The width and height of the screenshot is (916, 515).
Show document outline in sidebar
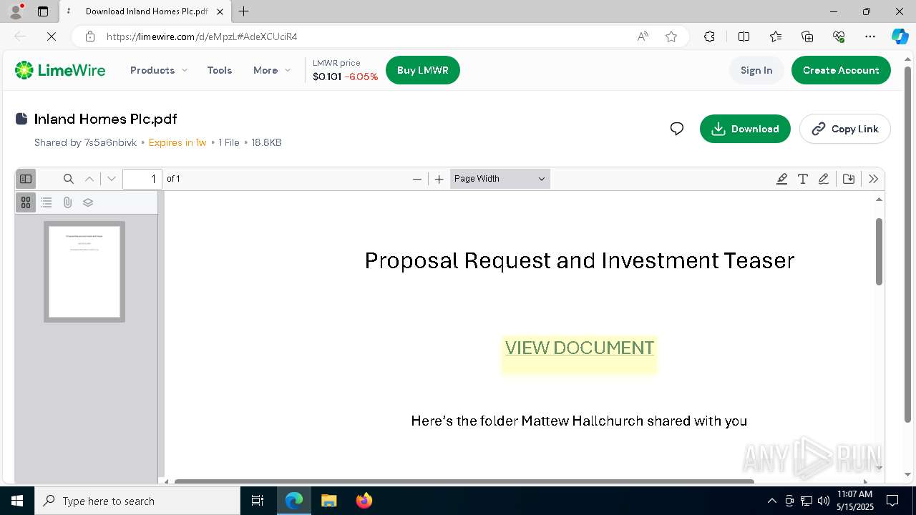click(47, 202)
